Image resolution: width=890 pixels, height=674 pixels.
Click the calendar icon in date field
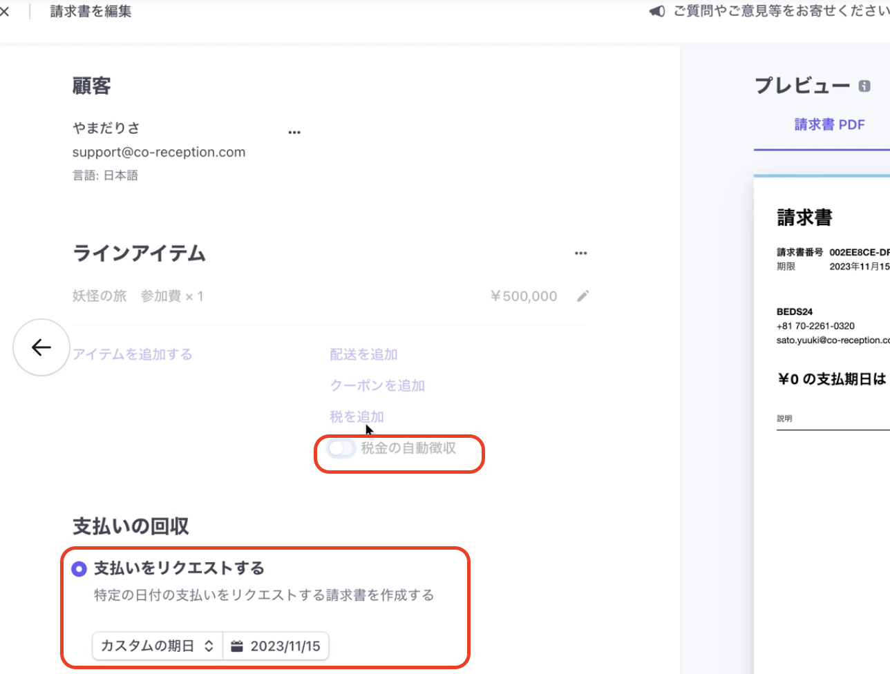pyautogui.click(x=237, y=646)
